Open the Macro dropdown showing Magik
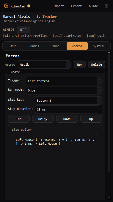The height and width of the screenshot is (202, 113). [45, 64]
